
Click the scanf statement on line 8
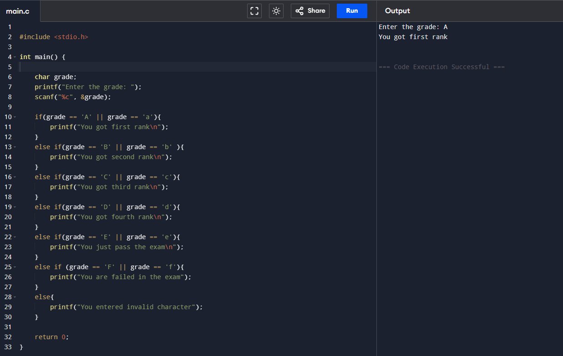click(73, 97)
